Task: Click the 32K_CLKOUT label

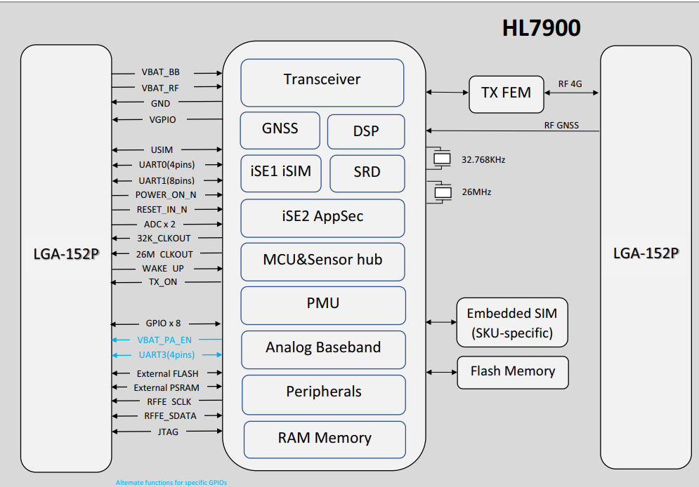Action: pos(164,239)
